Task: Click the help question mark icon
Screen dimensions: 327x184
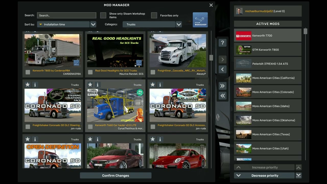Action: pos(223,43)
